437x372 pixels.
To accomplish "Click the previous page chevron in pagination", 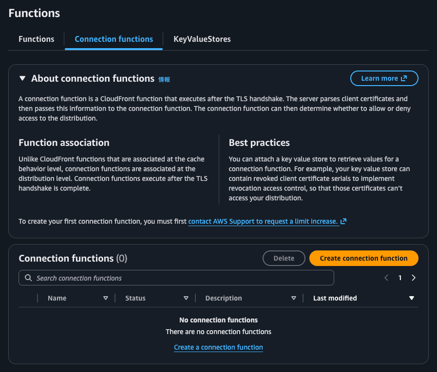I will pyautogui.click(x=386, y=277).
